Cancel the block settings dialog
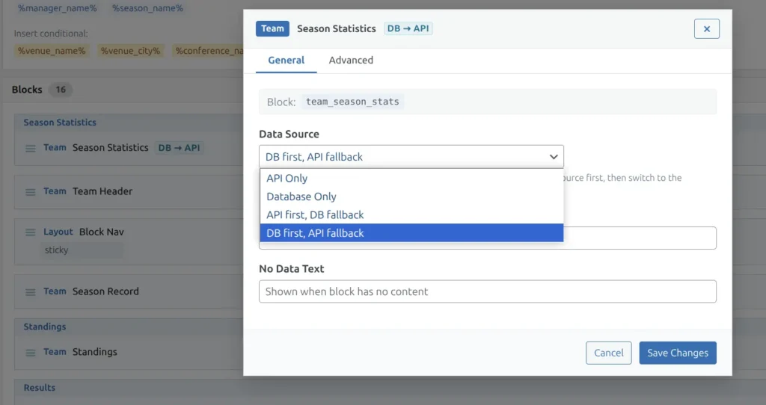The height and width of the screenshot is (405, 766). (609, 353)
